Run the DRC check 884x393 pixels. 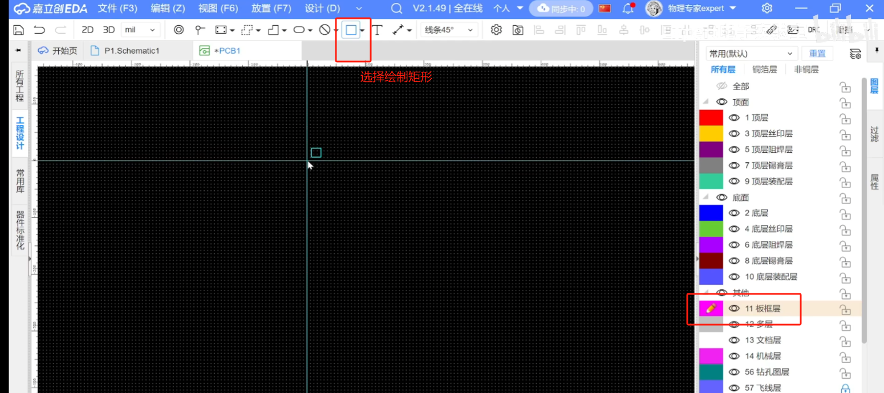click(x=814, y=30)
